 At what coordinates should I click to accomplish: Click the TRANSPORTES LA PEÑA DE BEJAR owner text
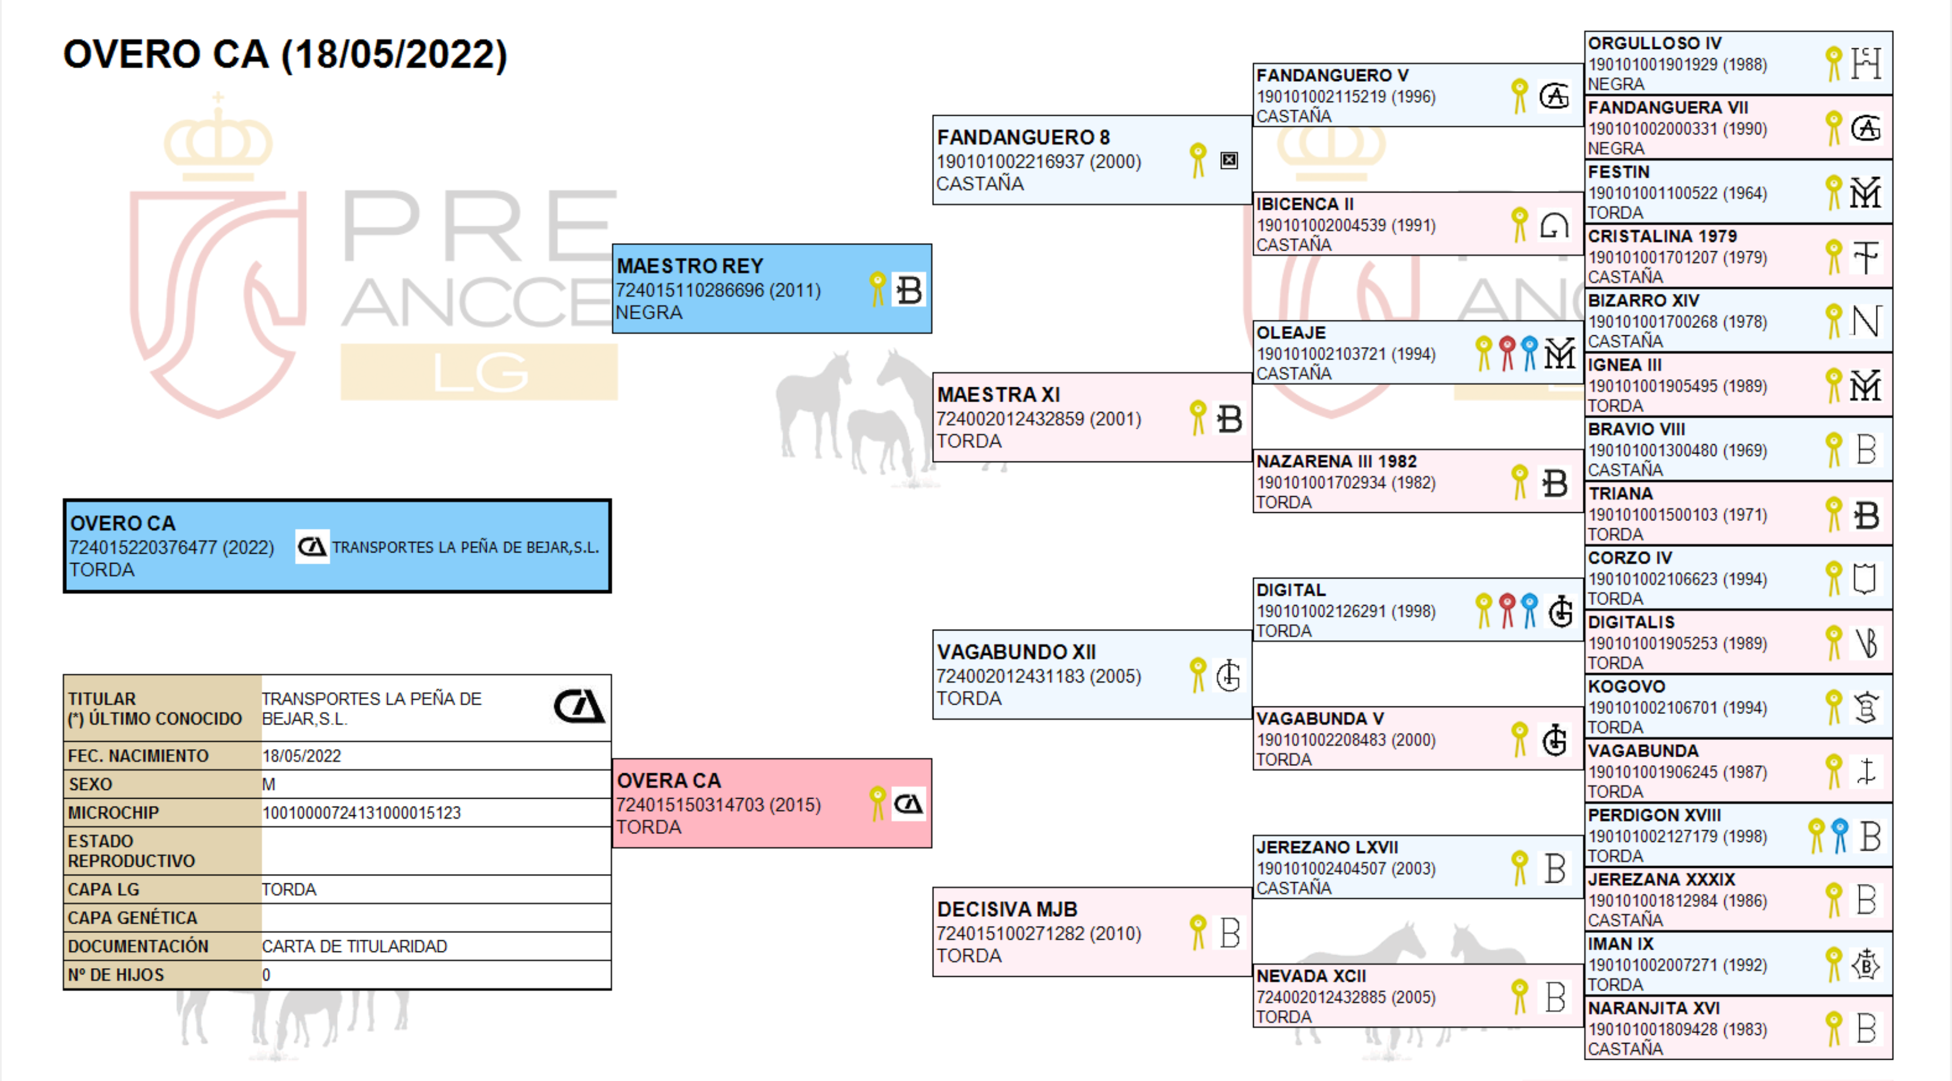pos(466,547)
